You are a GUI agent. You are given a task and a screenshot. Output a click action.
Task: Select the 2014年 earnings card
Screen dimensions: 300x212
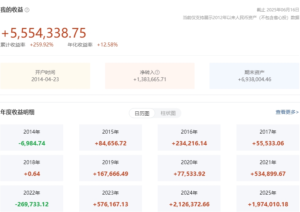click(32, 138)
